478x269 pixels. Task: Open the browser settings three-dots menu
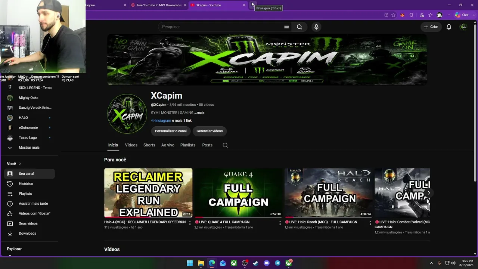point(448,15)
